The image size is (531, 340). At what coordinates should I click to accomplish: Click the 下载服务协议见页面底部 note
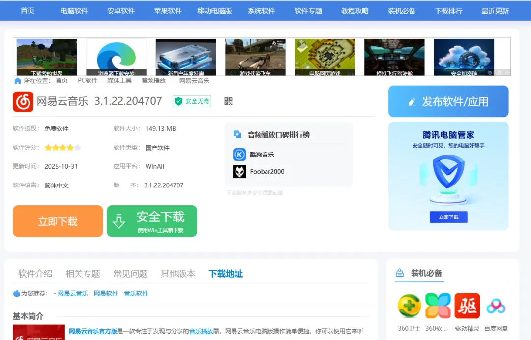point(255,193)
